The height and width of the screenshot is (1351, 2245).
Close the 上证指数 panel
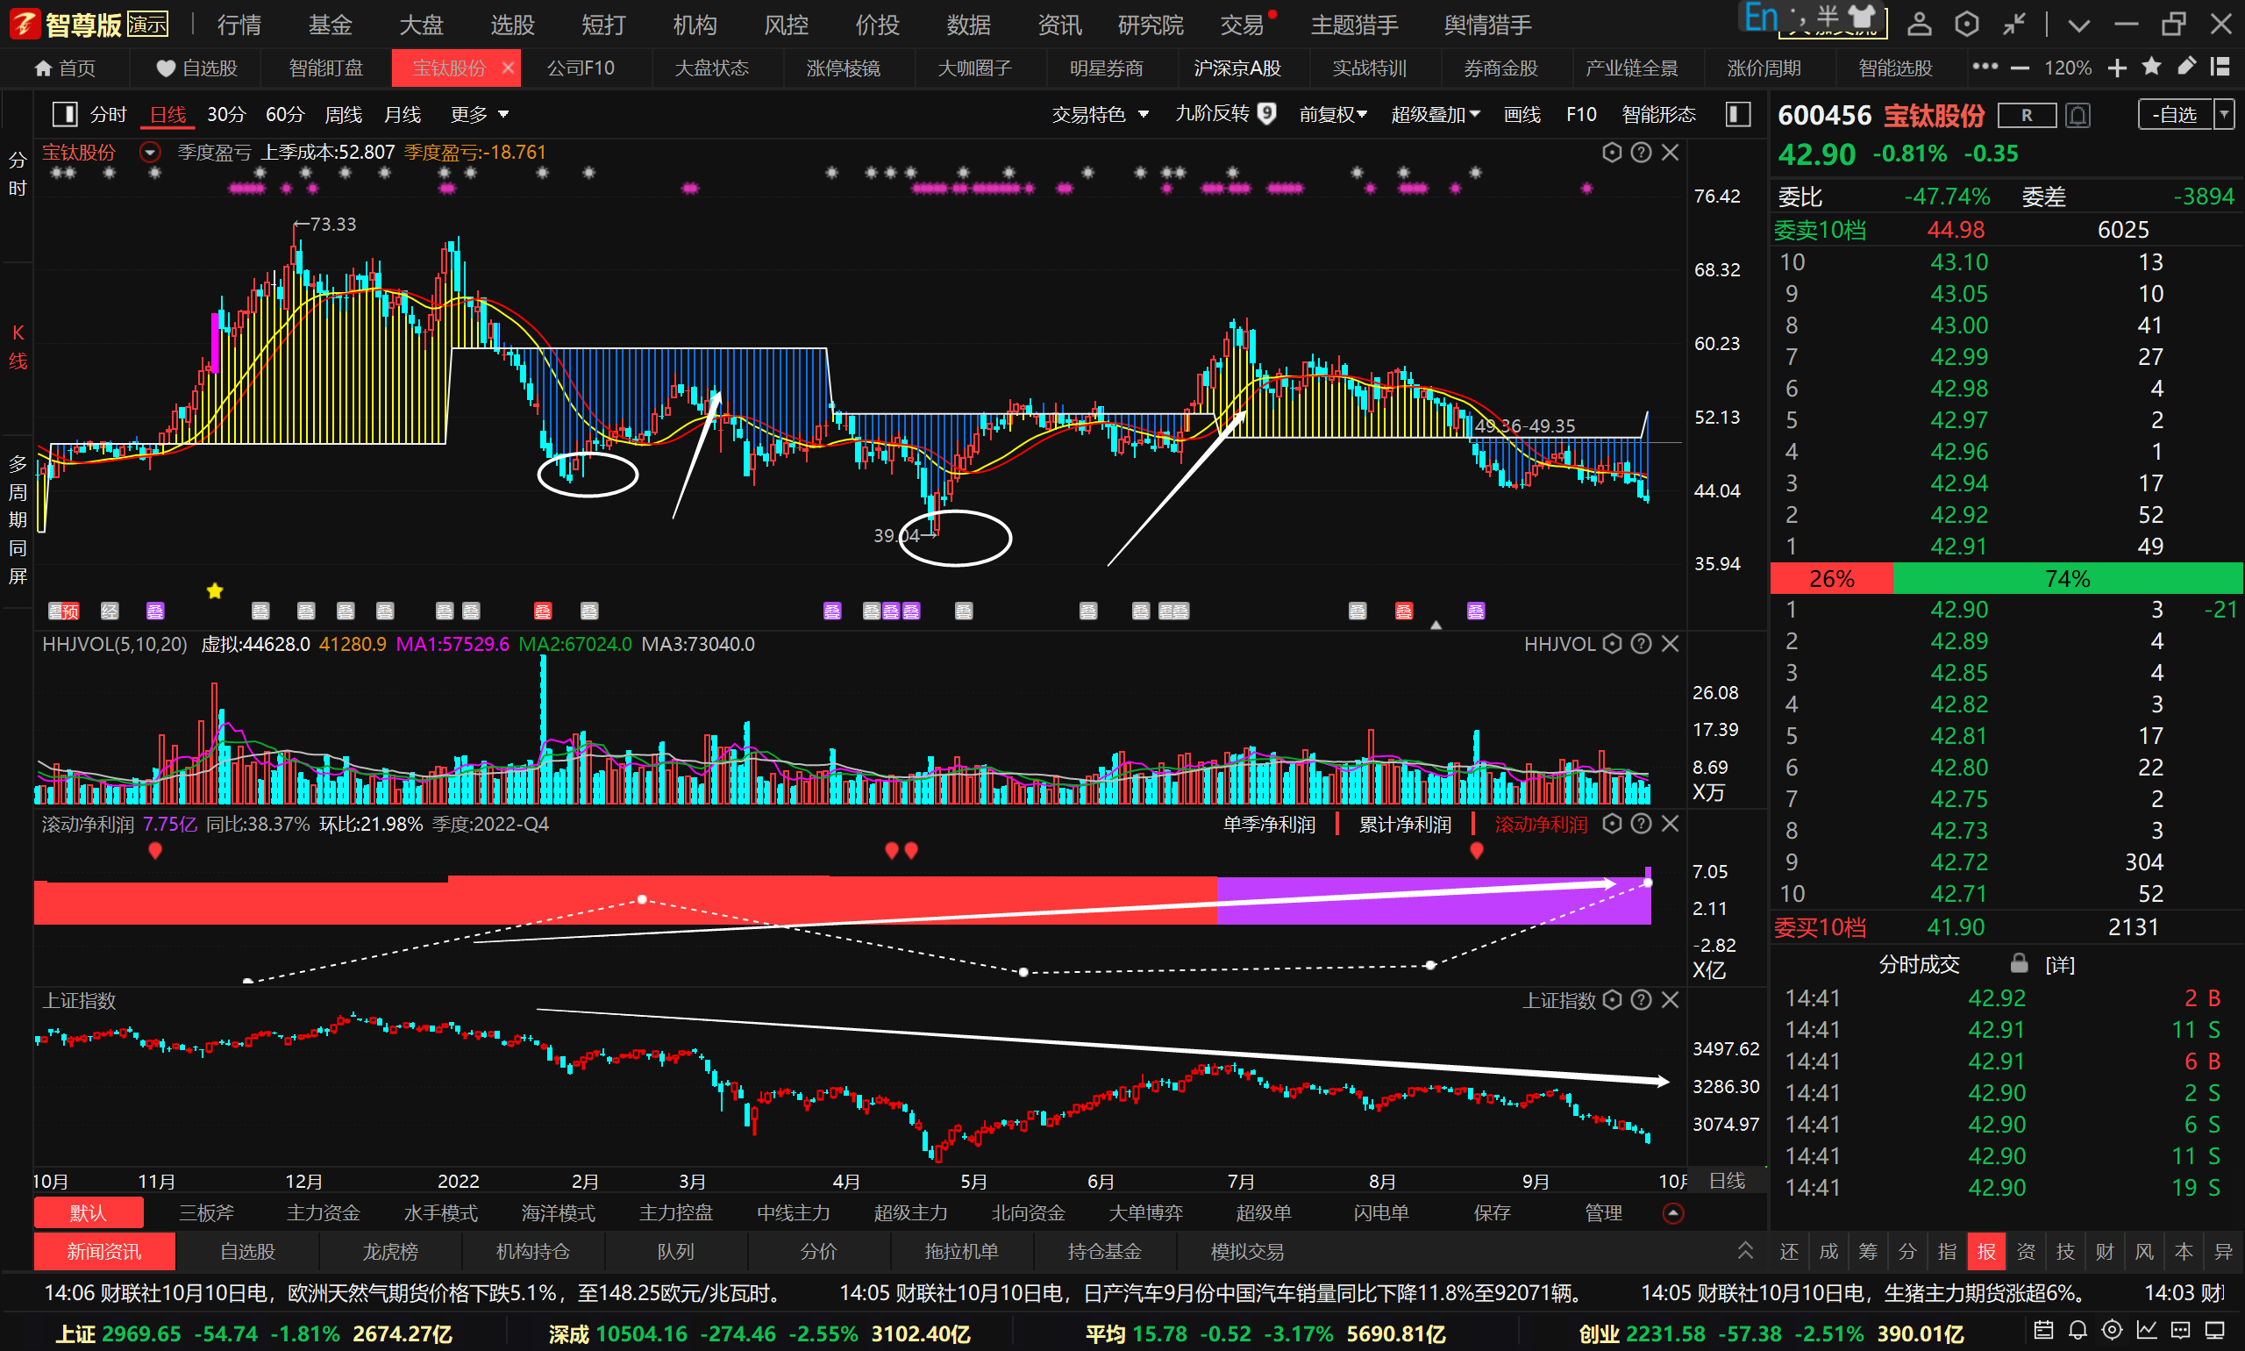[1670, 999]
